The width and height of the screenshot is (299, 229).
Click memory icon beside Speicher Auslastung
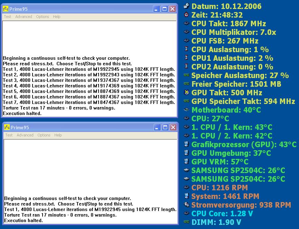(x=186, y=75)
